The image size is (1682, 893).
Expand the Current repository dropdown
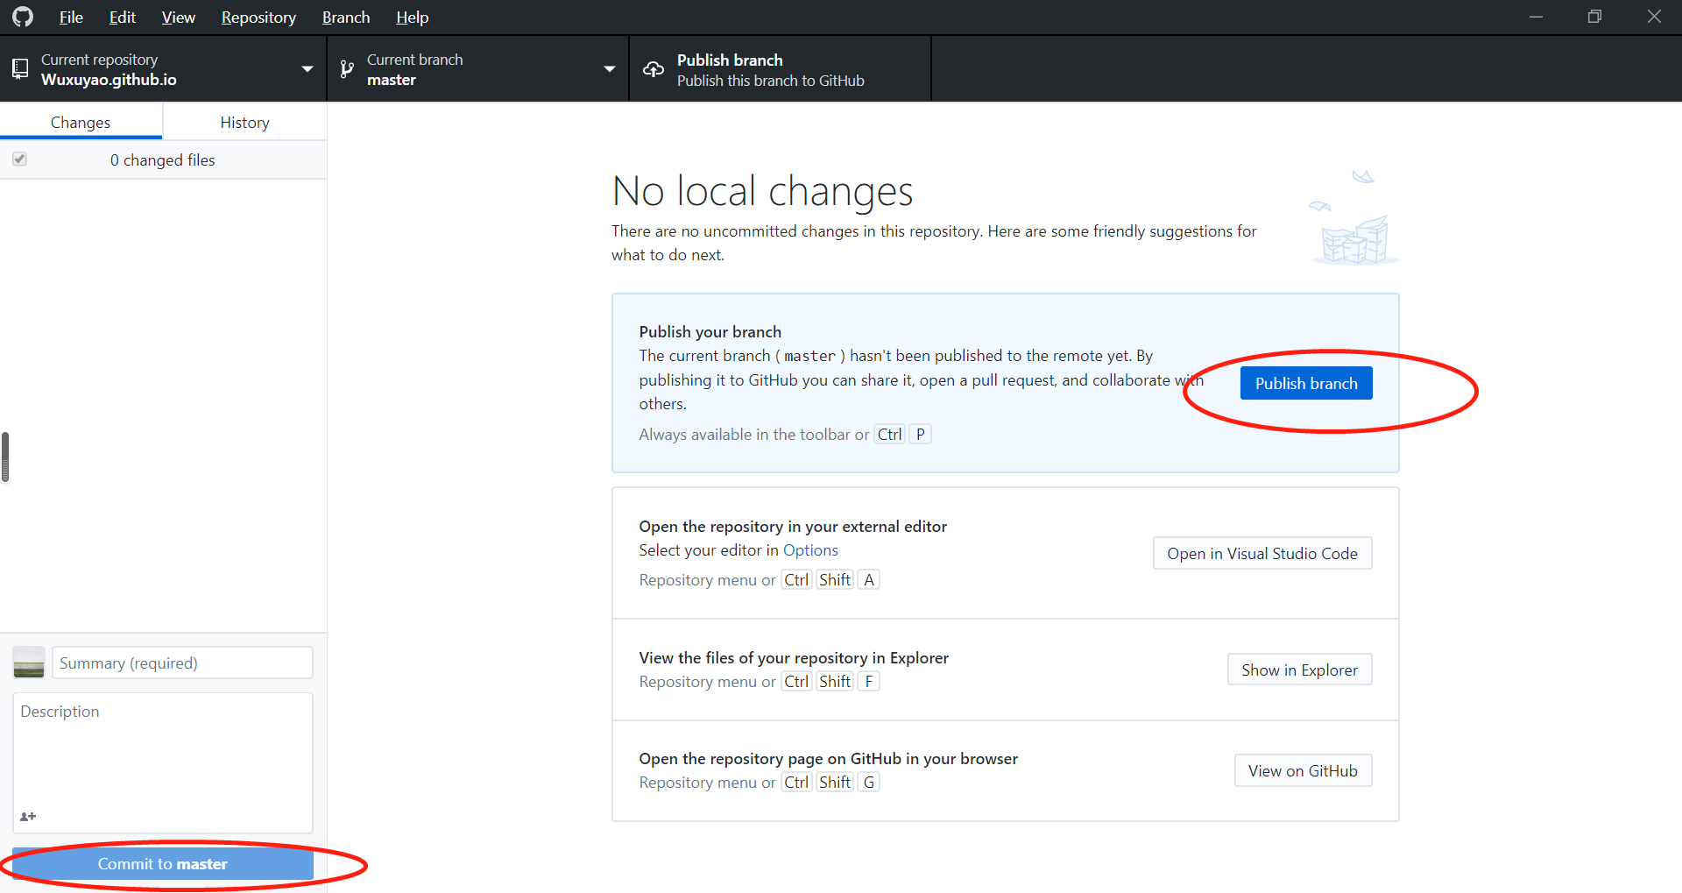[x=307, y=69]
